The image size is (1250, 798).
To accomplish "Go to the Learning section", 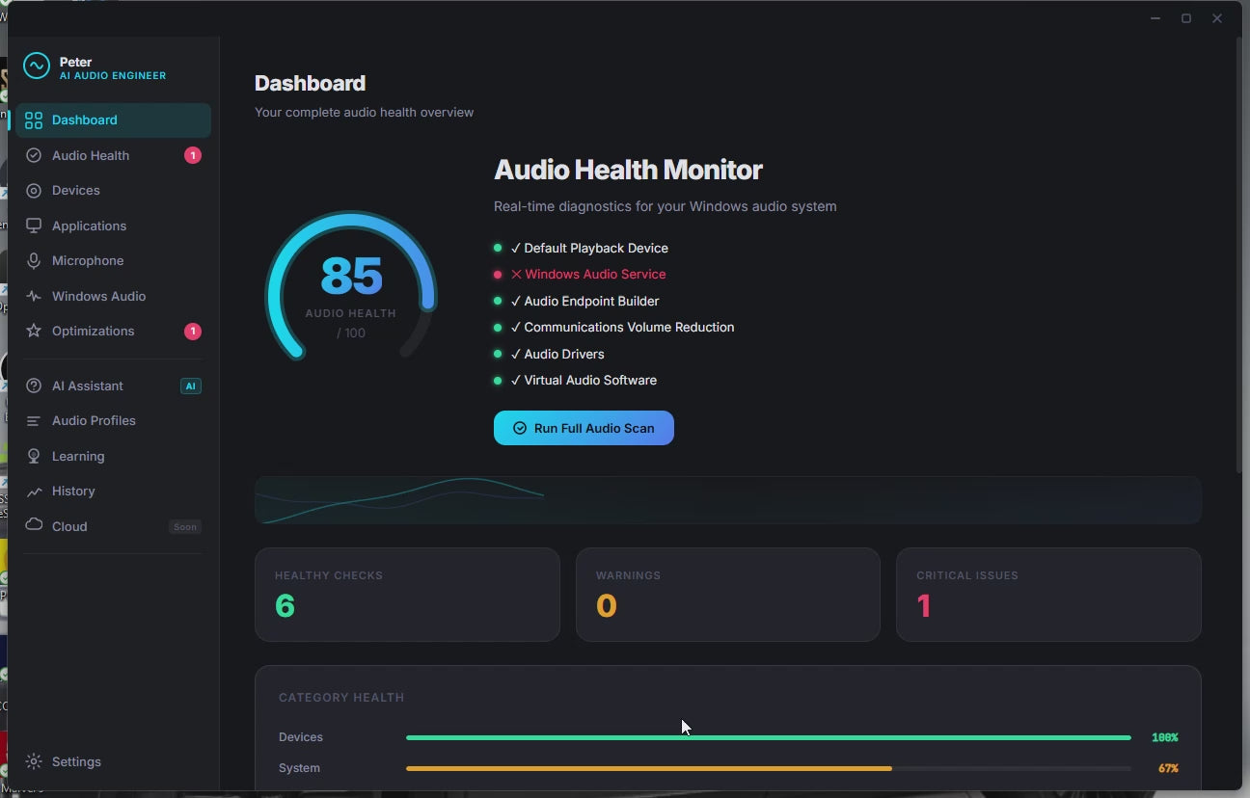I will (x=114, y=456).
